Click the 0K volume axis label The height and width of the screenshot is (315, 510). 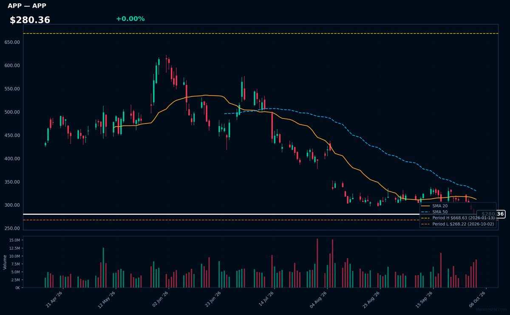click(x=17, y=288)
